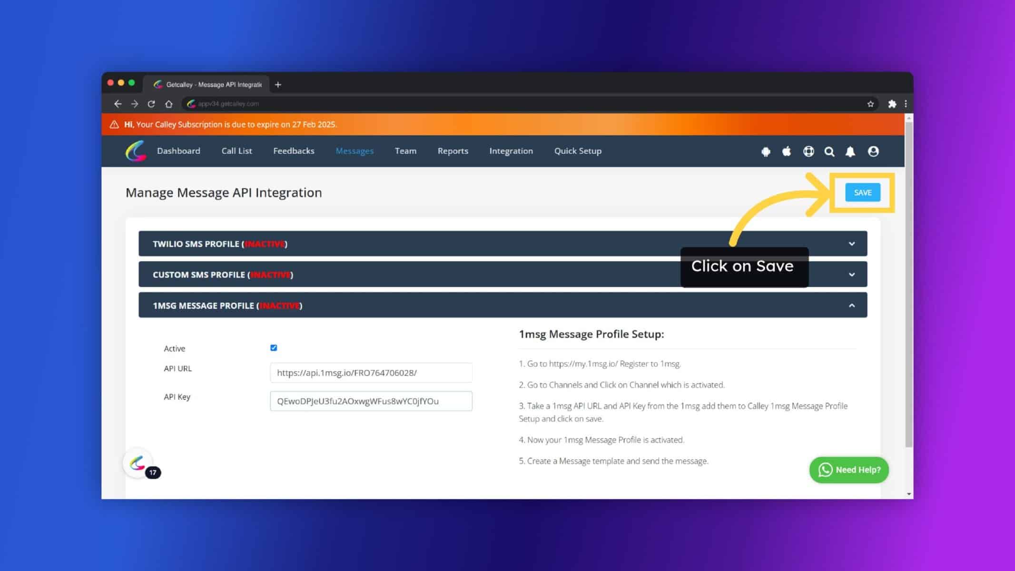Go forward using browser forward arrow
The height and width of the screenshot is (571, 1015).
(135, 104)
